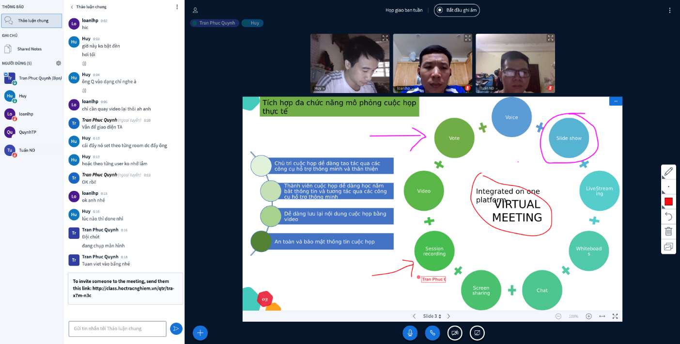Viewport: 680px width, 344px height.
Task: Mute the microphone
Action: coord(410,333)
